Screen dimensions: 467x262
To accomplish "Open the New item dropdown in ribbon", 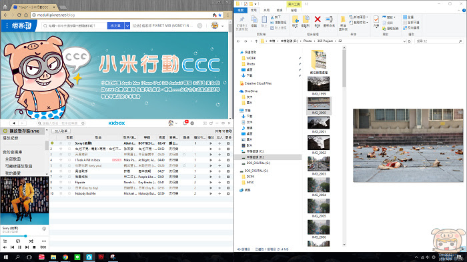I will pyautogui.click(x=359, y=17).
